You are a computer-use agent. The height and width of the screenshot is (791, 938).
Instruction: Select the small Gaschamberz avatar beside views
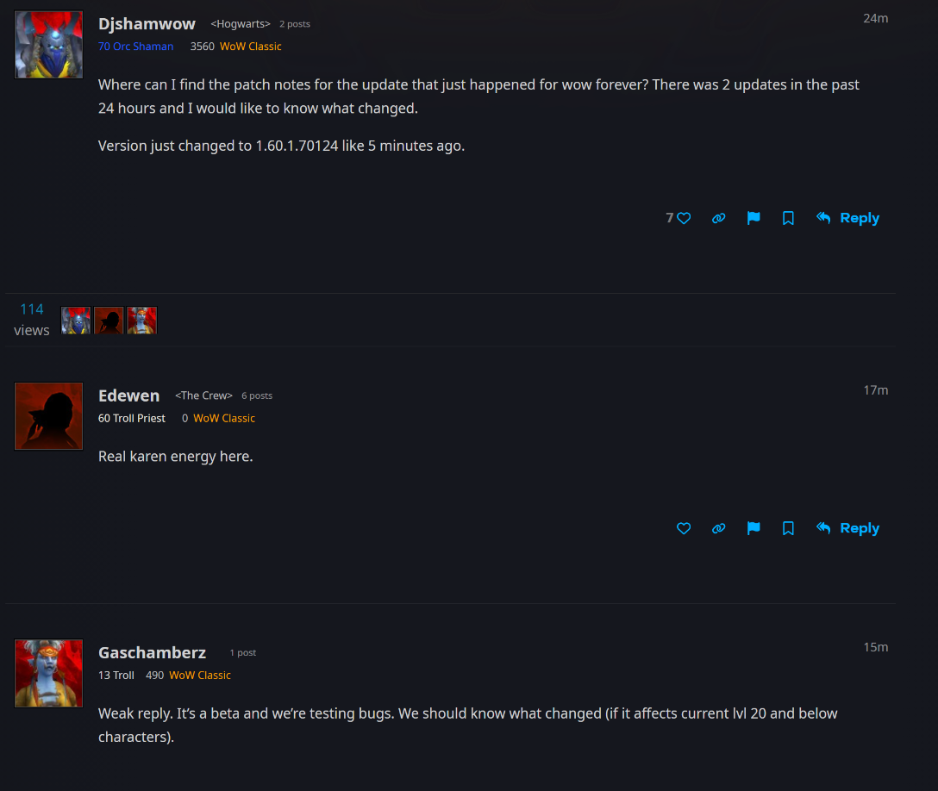tap(141, 321)
